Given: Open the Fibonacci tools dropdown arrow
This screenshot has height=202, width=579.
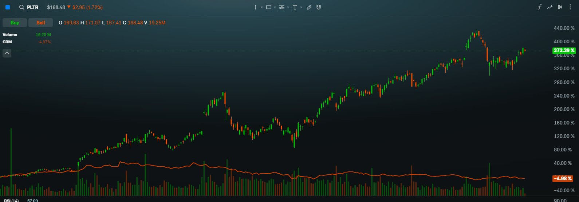Looking at the screenshot, I should [x=288, y=7].
